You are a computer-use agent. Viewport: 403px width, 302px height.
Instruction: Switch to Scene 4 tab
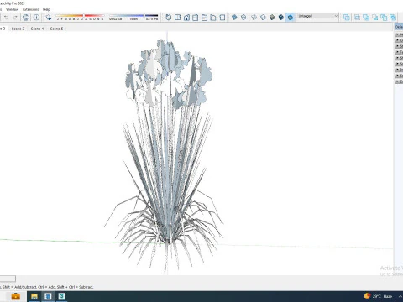click(x=37, y=29)
